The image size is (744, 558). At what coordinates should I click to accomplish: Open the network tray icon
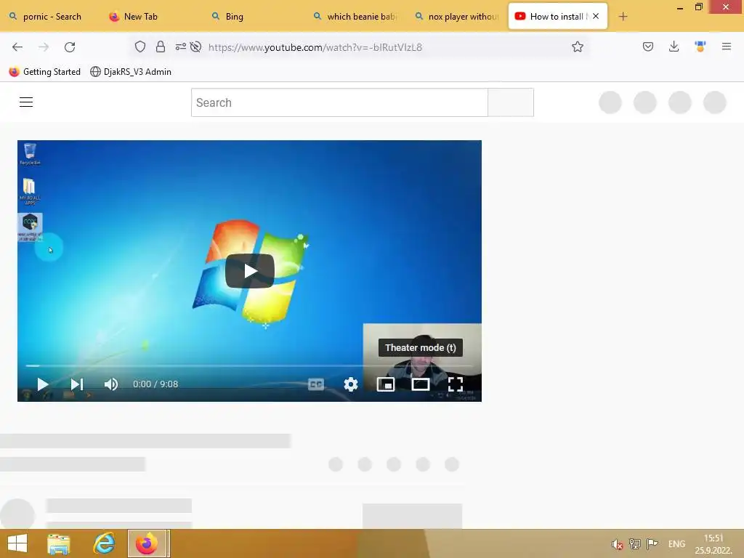(x=635, y=543)
